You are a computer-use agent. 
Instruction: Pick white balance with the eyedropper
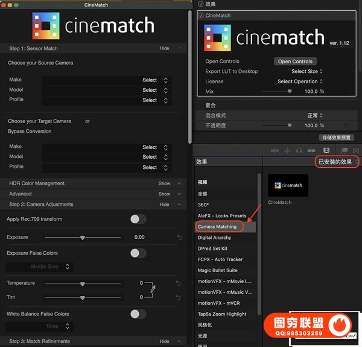153,290
